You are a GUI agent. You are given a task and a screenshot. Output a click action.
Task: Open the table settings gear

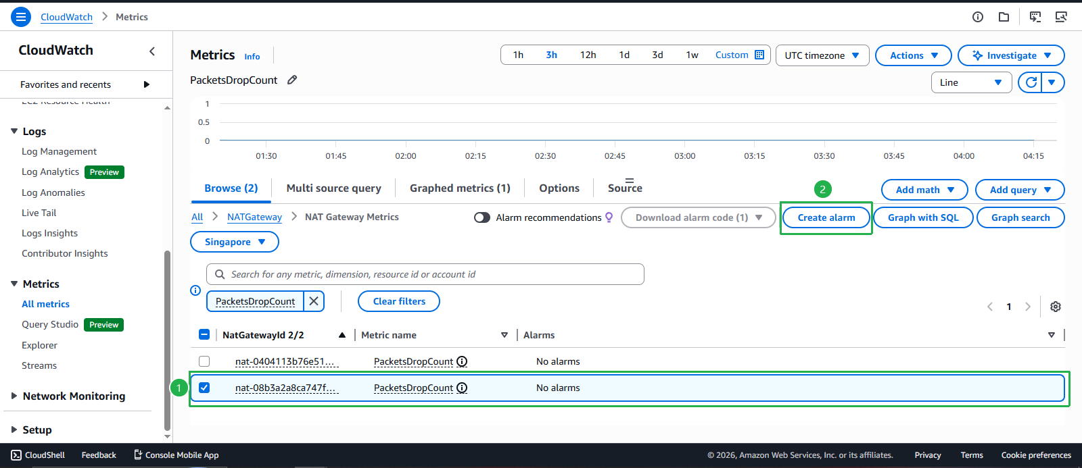(x=1056, y=307)
